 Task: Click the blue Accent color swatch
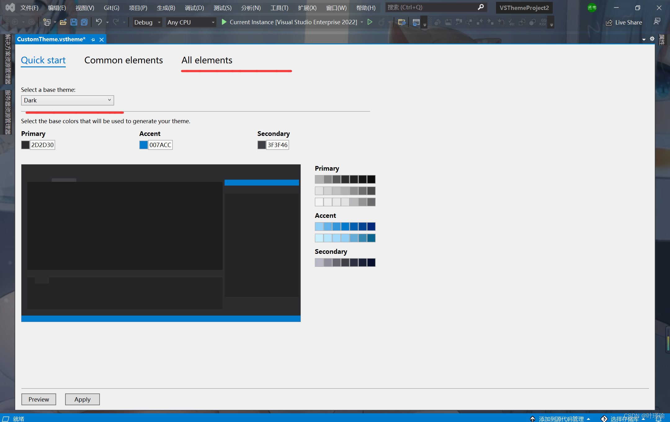click(x=143, y=145)
